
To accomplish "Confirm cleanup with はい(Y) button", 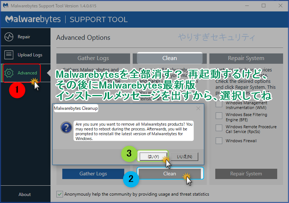I will click(153, 157).
